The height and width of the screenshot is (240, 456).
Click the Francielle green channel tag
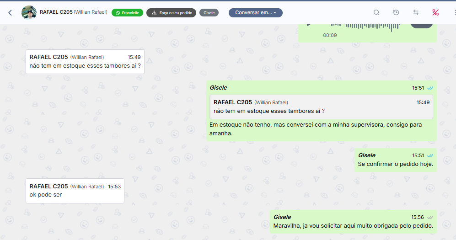(x=127, y=13)
